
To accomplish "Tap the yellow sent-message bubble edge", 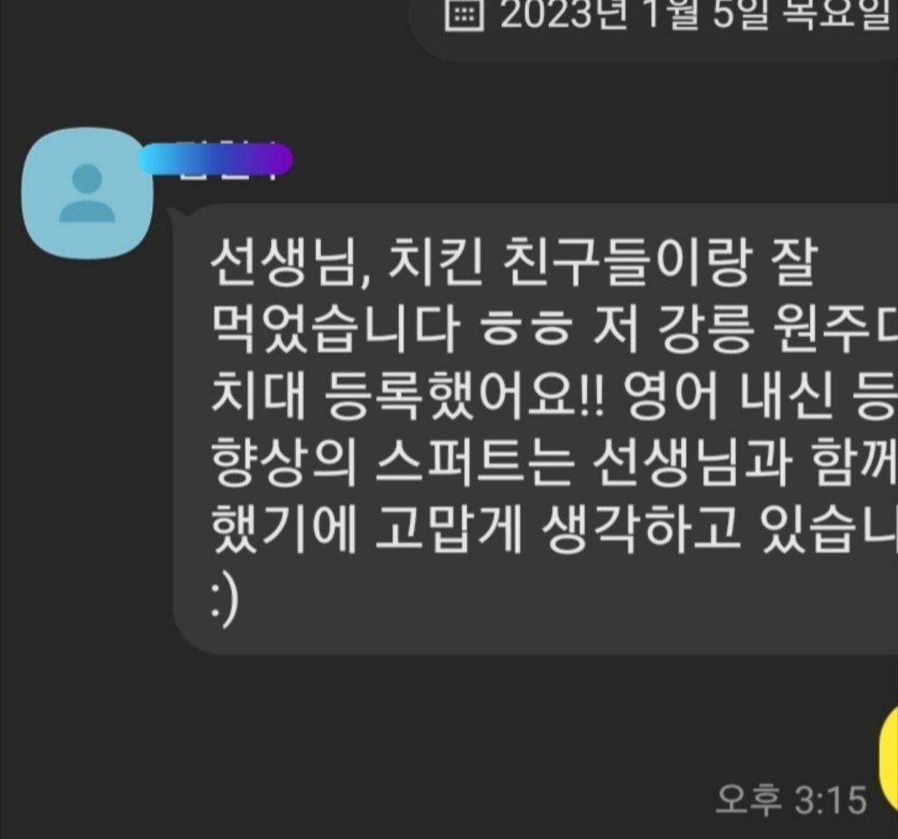I will coord(888,757).
